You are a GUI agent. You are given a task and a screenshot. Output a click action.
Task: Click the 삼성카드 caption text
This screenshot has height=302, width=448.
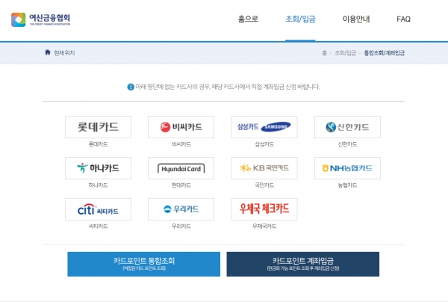click(264, 144)
